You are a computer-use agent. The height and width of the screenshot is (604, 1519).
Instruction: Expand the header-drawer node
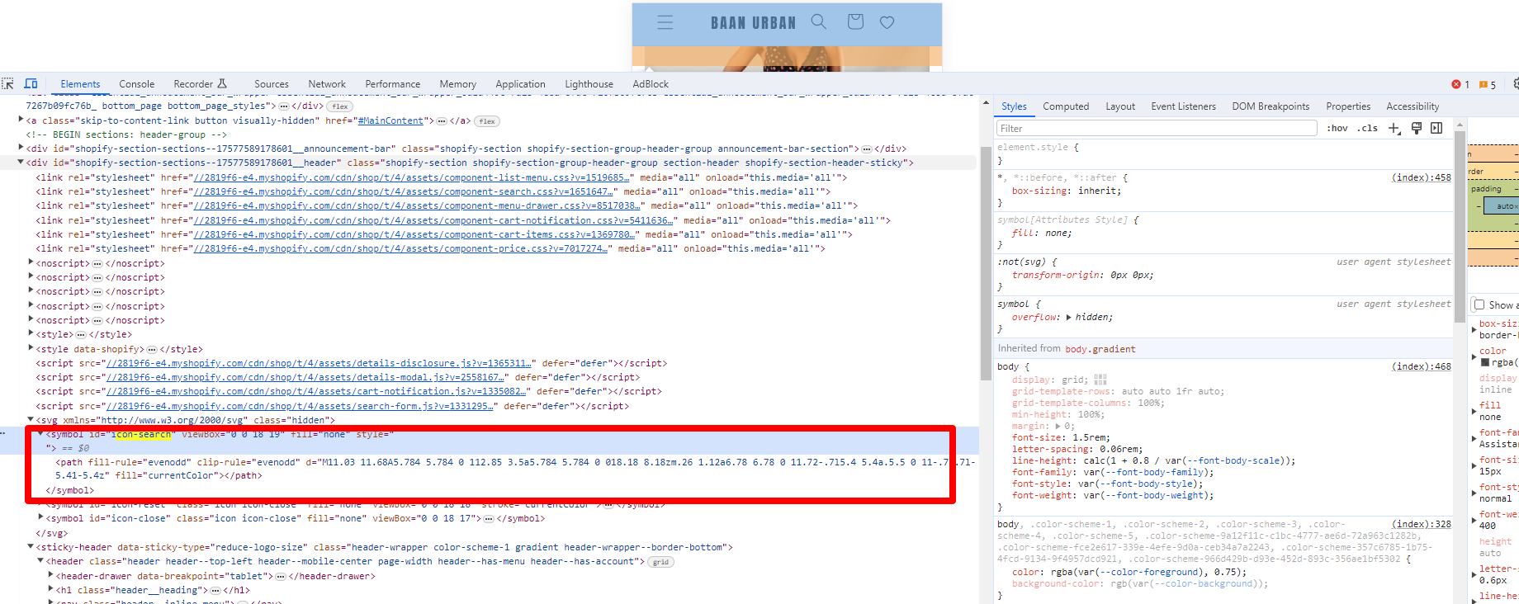[51, 576]
